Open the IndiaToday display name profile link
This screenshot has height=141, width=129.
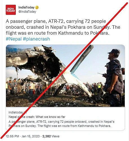point(26,7)
